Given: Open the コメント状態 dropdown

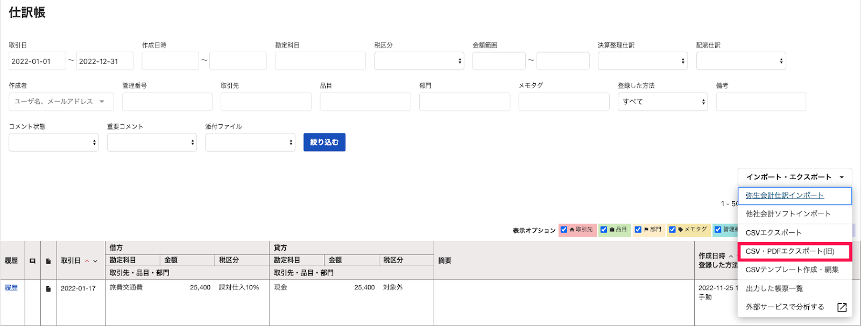Looking at the screenshot, I should 54,143.
